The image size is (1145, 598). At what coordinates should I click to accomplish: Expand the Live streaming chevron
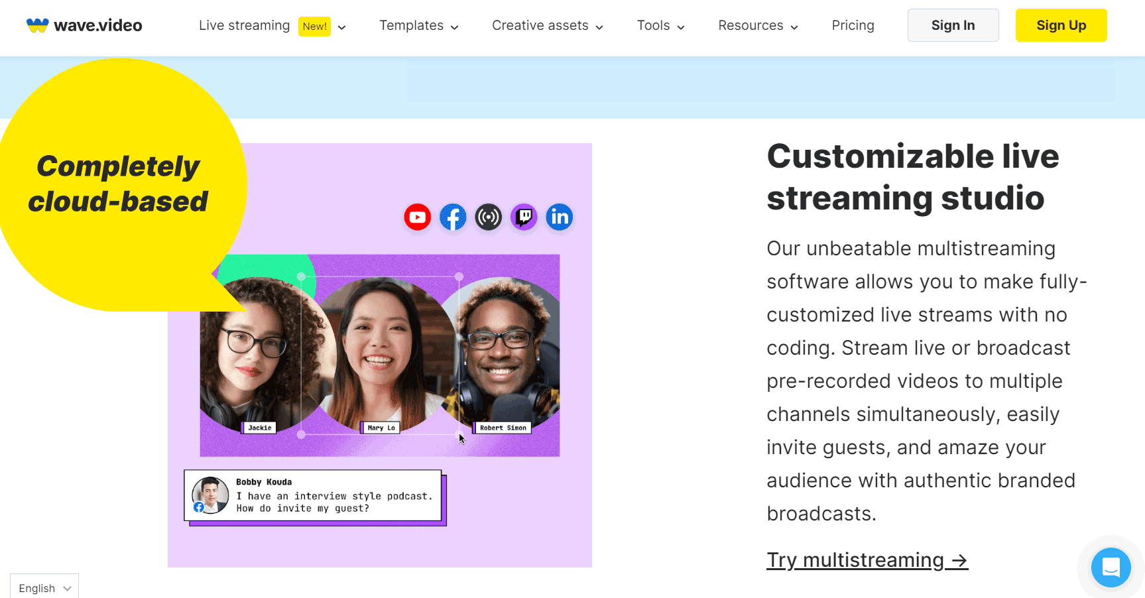tap(342, 27)
